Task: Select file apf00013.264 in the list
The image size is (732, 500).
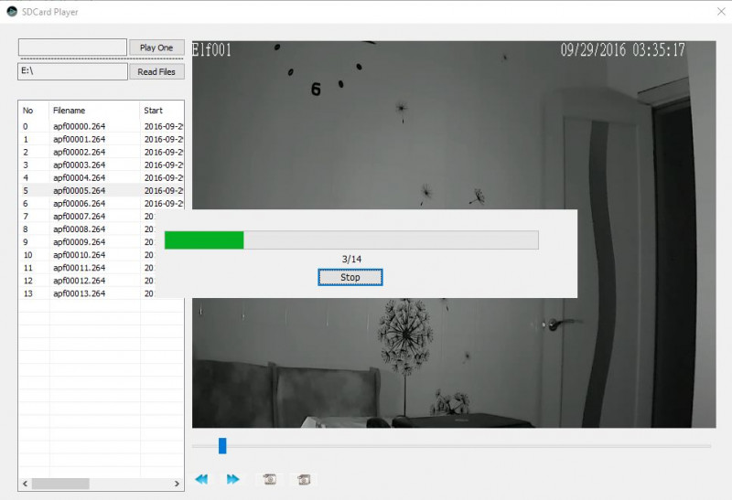Action: coord(79,293)
